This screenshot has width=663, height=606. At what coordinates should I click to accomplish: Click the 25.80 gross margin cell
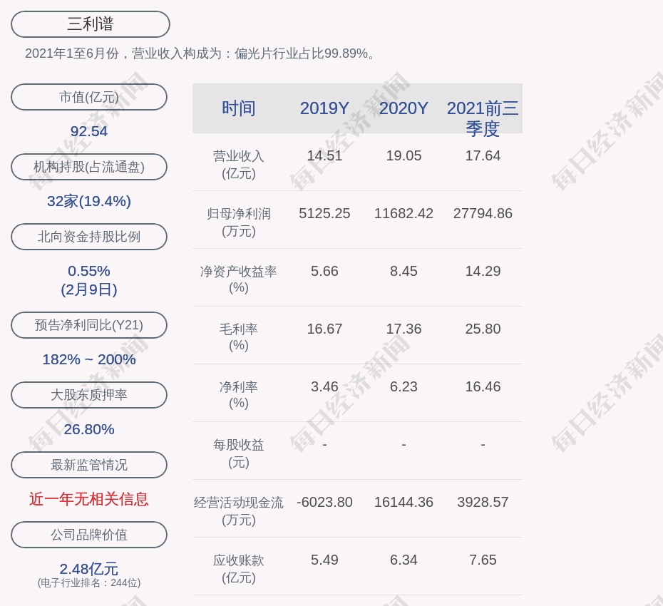pos(483,329)
